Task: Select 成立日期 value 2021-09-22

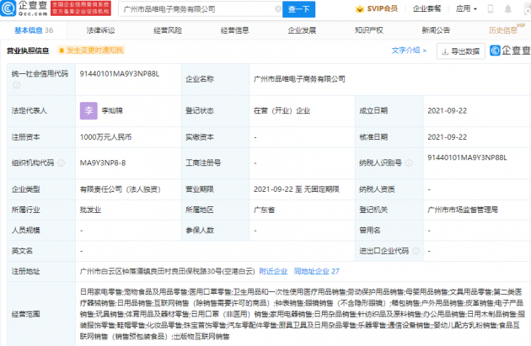Action: [x=447, y=110]
